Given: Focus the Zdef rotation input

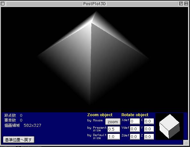Looking at the screenshot, I should pos(135,137).
